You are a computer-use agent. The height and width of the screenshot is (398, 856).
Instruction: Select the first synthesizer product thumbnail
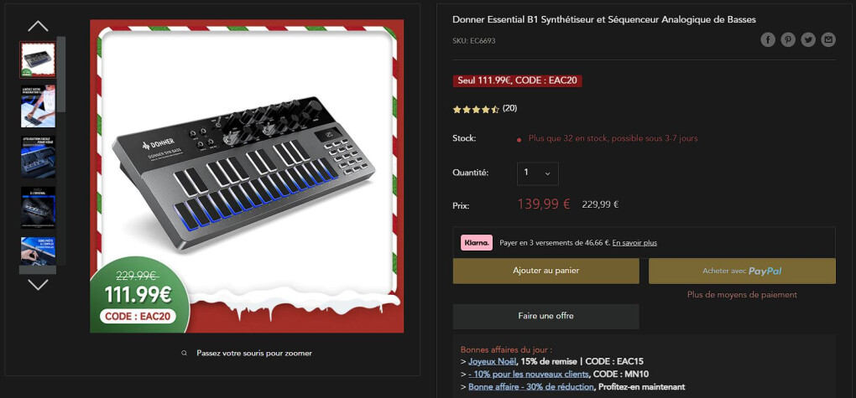[38, 59]
